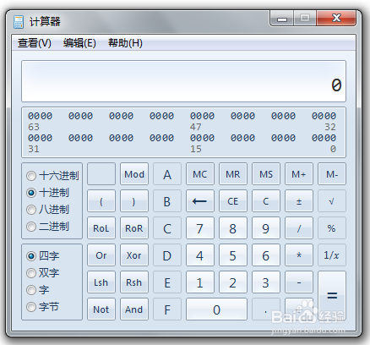Click the wide number 0 key
370x345 pixels.
tap(216, 309)
